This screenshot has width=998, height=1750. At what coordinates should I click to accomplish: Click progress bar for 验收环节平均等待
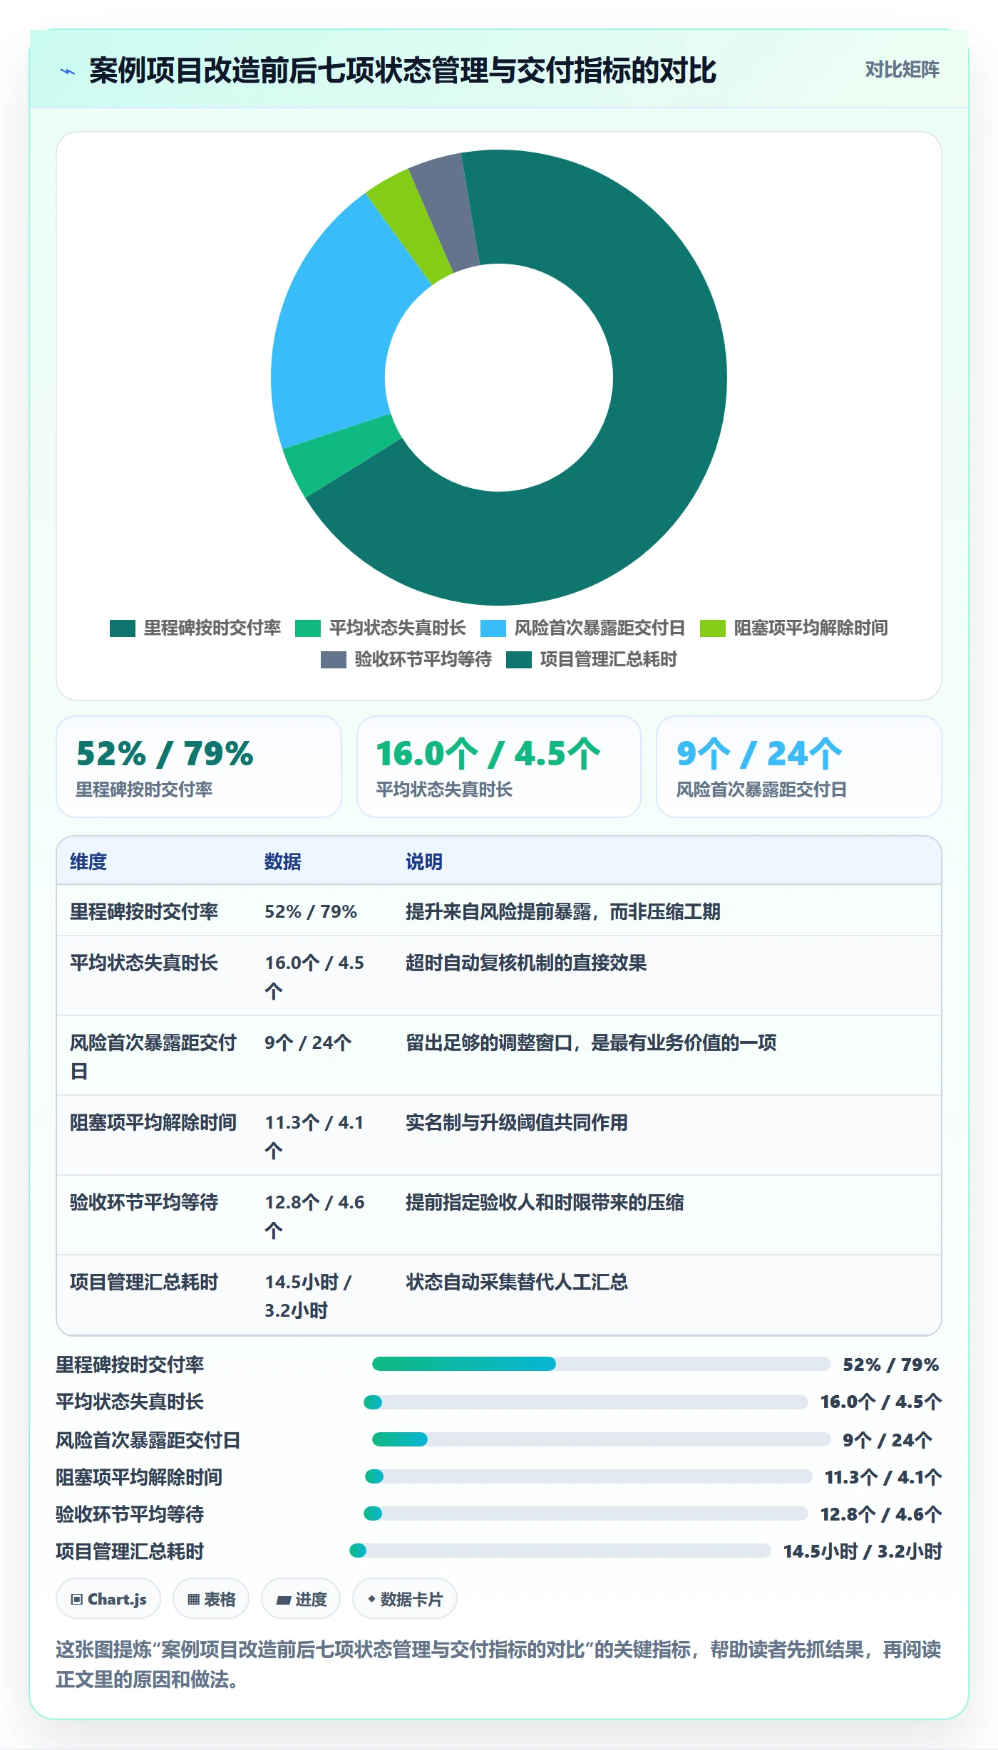(x=586, y=1513)
